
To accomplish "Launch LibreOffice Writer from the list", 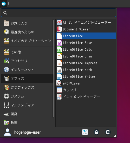I will point(86,76).
